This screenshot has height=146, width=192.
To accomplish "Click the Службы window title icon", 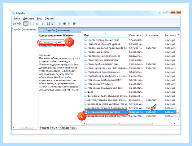I will click(x=13, y=13).
